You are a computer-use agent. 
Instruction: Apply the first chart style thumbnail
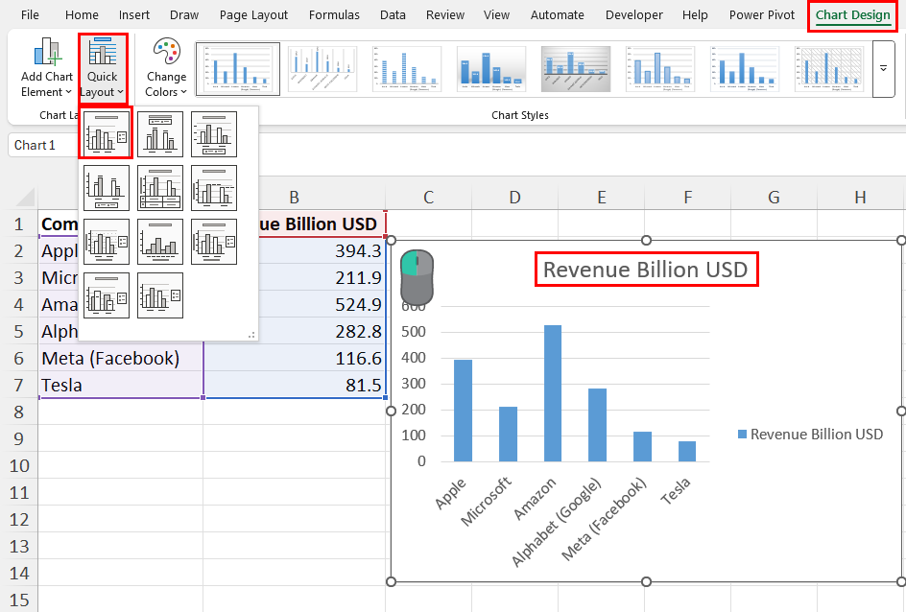coord(238,69)
